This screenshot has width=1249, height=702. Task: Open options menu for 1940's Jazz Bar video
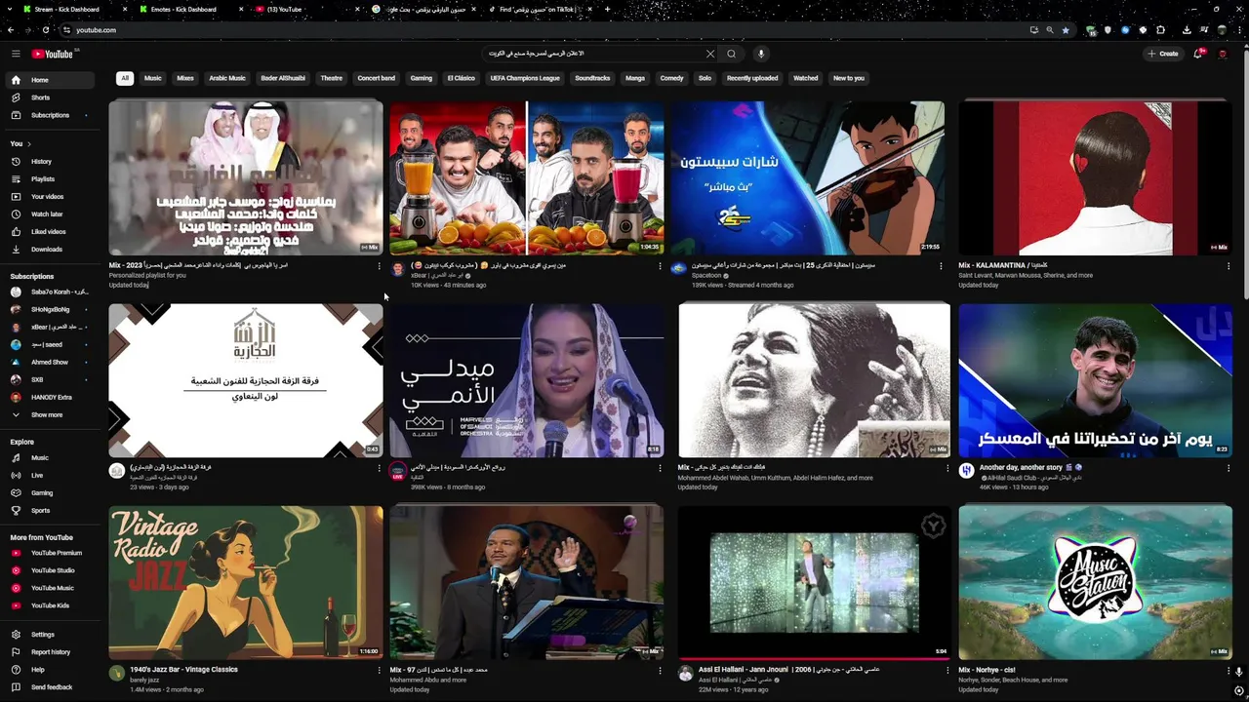point(379,671)
